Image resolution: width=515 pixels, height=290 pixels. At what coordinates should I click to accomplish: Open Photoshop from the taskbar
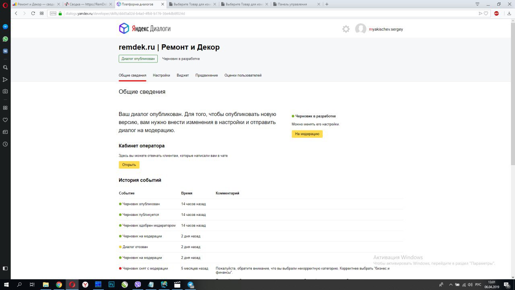pyautogui.click(x=111, y=285)
